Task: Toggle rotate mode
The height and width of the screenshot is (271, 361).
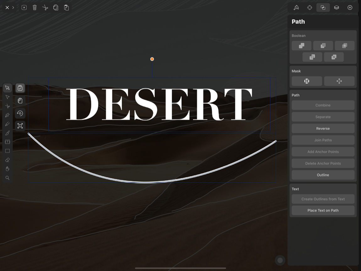Action: [x=20, y=113]
